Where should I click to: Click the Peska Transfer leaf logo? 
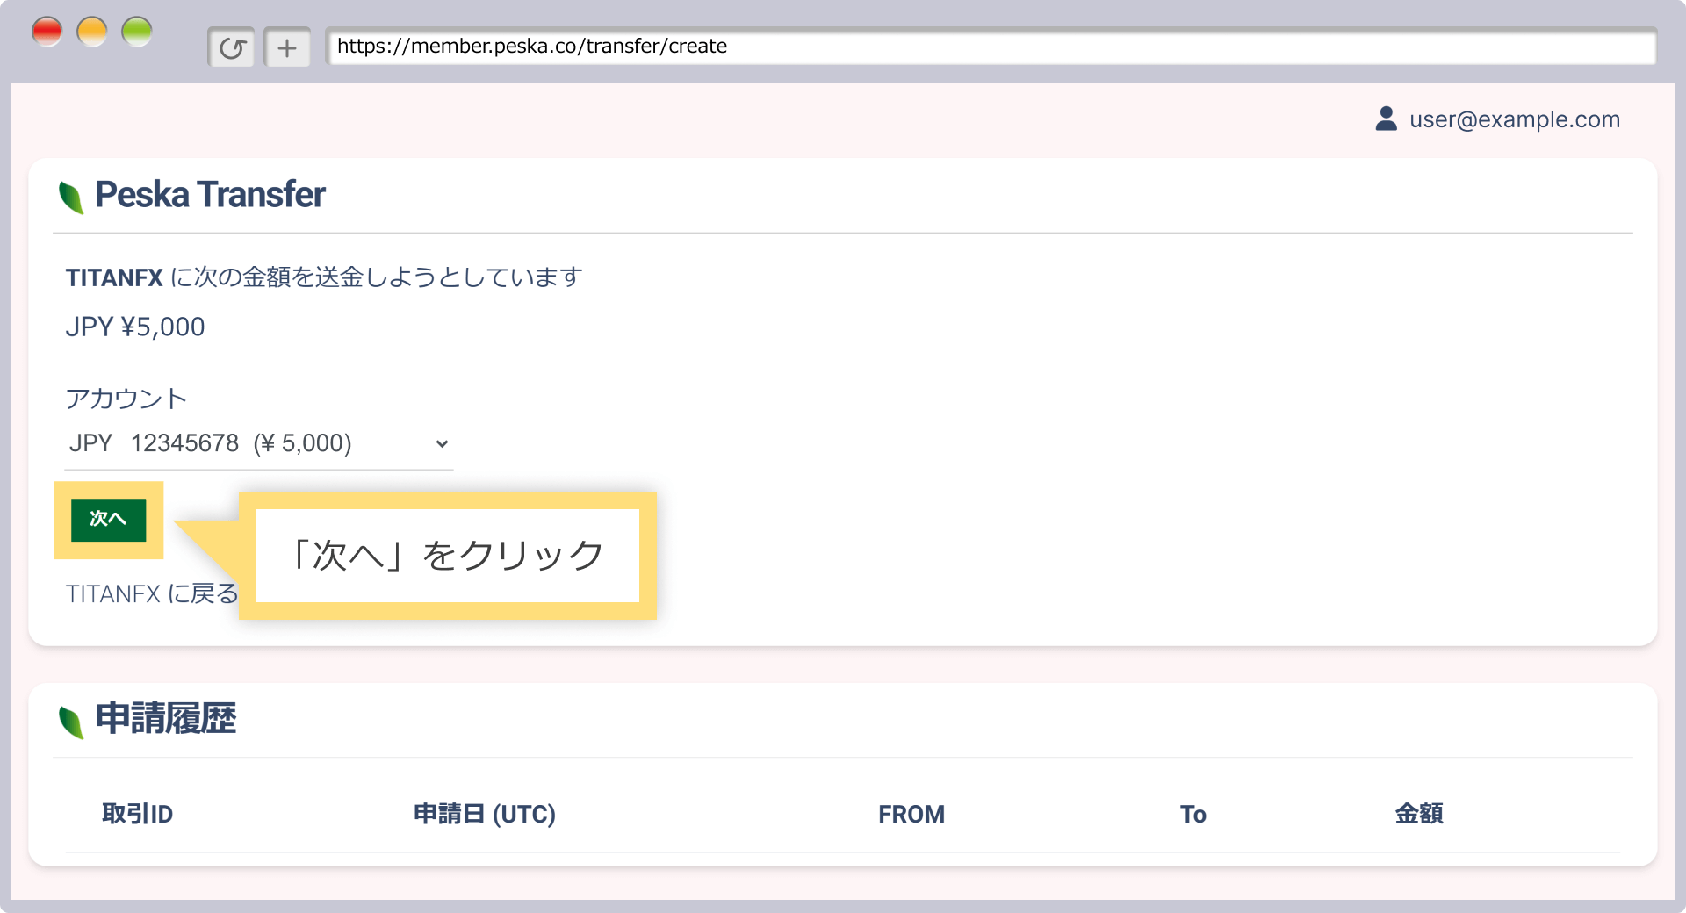point(71,197)
